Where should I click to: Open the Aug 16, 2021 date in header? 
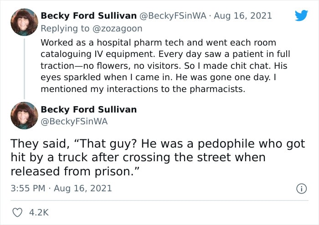click(x=243, y=15)
